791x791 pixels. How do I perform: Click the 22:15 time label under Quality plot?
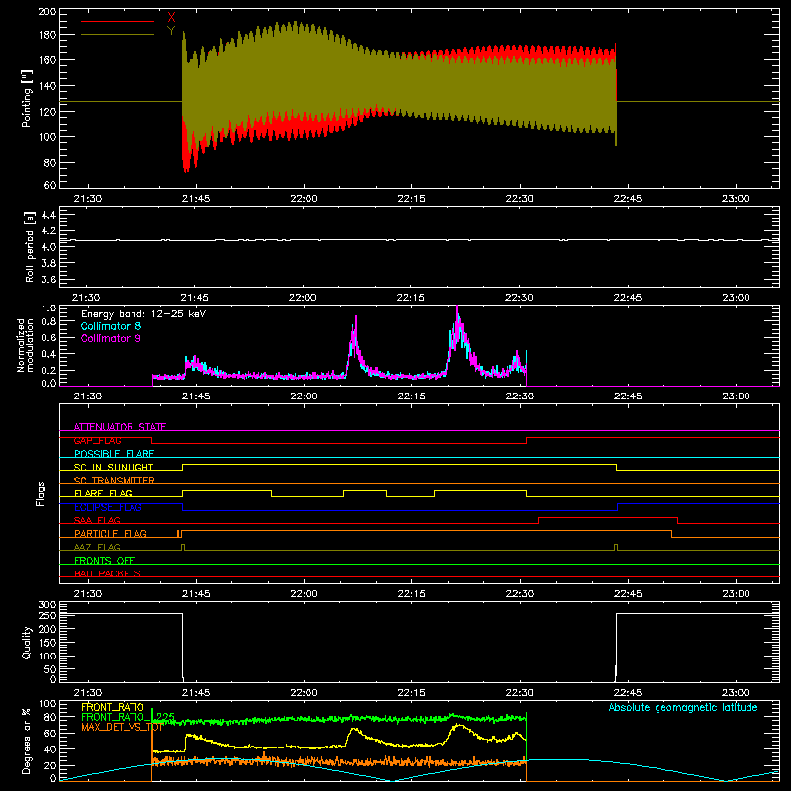411,693
